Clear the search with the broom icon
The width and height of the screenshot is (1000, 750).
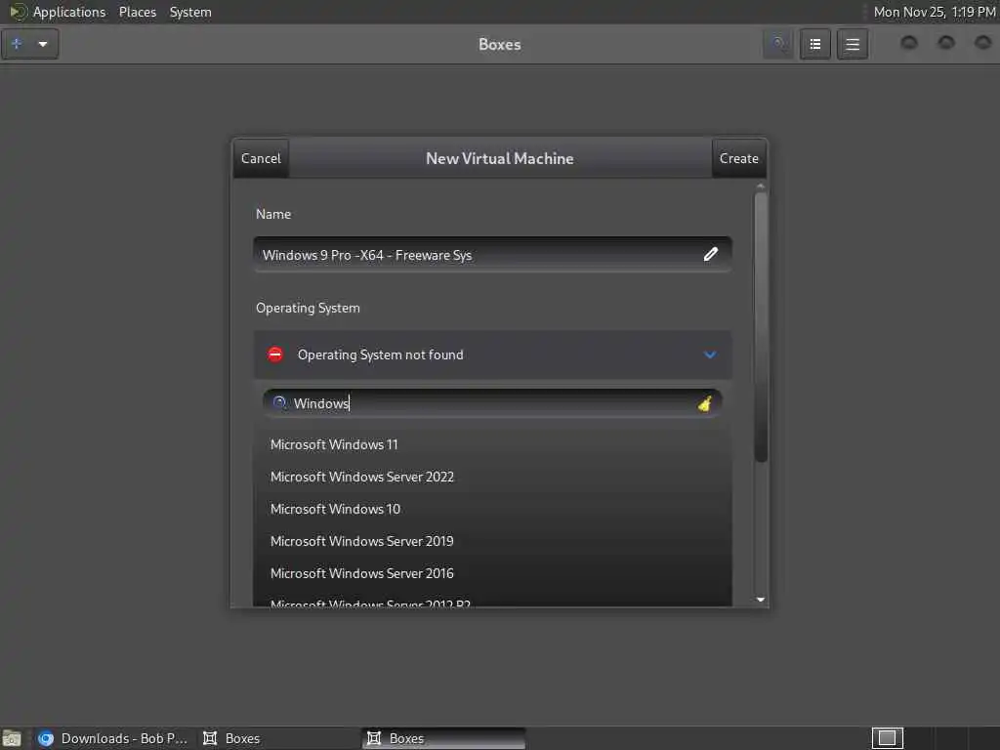[705, 403]
